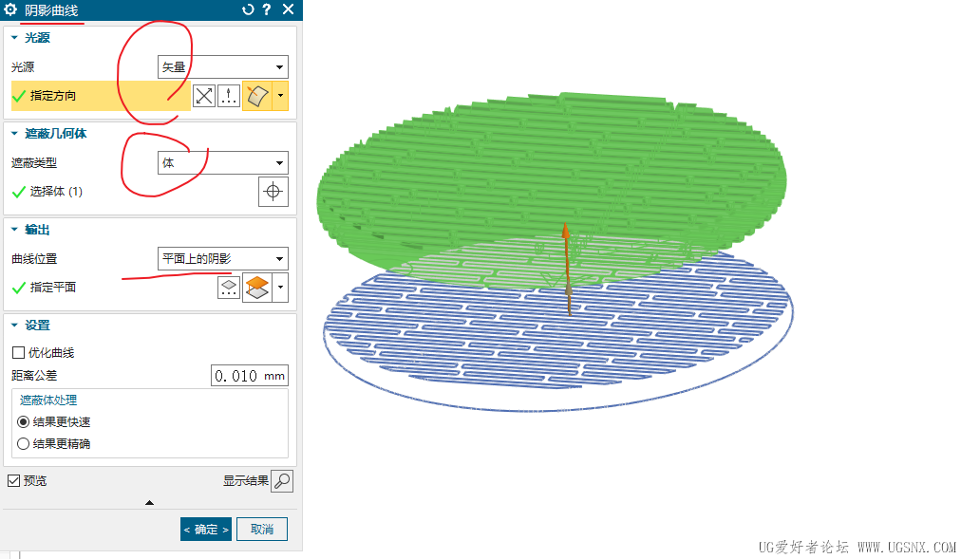Click the 距离公差 input field
The image size is (961, 559).
coord(250,376)
